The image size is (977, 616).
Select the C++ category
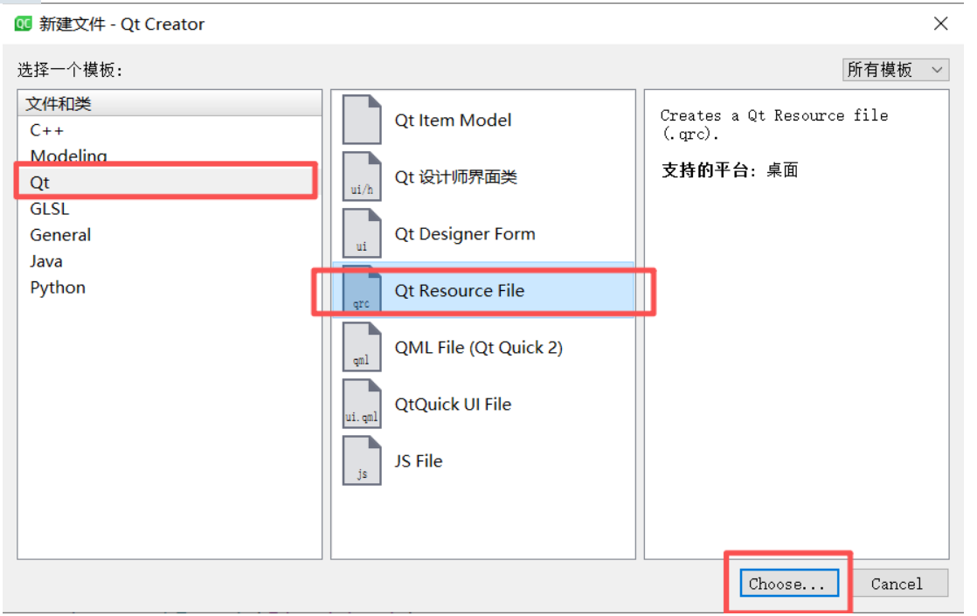(x=170, y=130)
